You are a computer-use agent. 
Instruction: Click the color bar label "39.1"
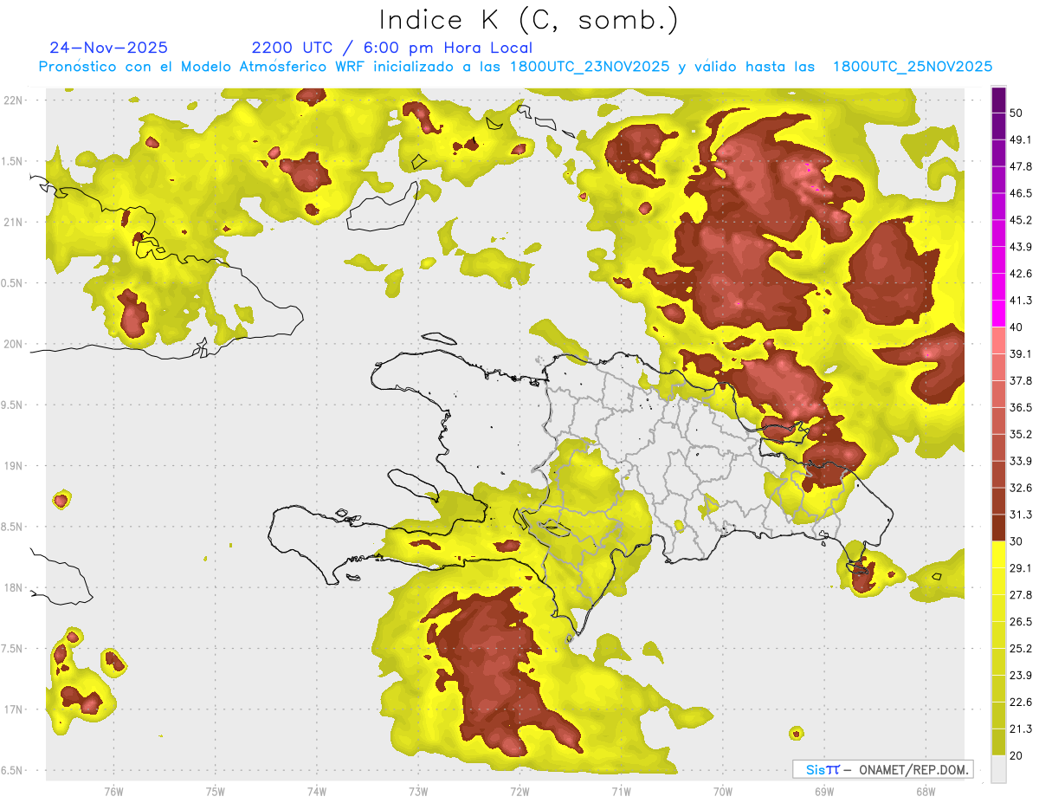pos(1021,353)
